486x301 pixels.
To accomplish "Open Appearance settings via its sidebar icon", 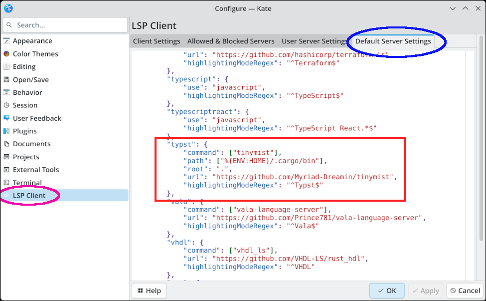I will point(6,40).
